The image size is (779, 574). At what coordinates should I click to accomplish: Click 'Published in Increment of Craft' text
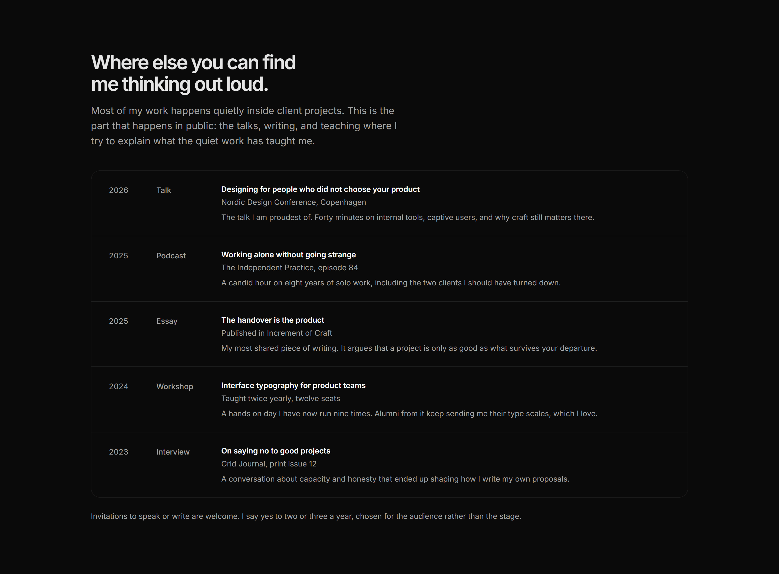coord(276,333)
